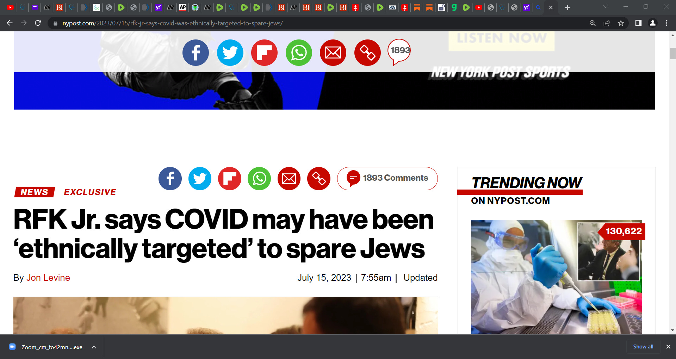Share on Facebook from the sticky banner bar

[x=196, y=53]
